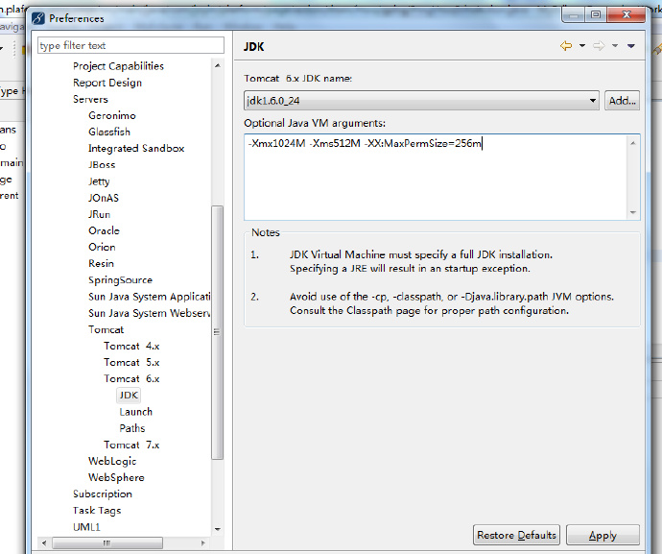The image size is (662, 554).
Task: Click the Preferences window title icon
Action: click(x=38, y=18)
